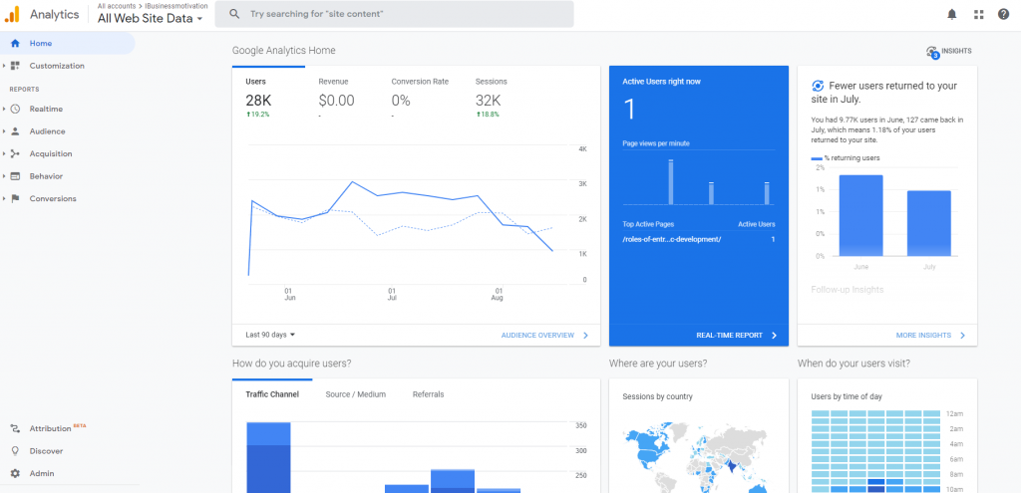
Task: Click the All accounts breadcrumb link
Action: click(117, 6)
